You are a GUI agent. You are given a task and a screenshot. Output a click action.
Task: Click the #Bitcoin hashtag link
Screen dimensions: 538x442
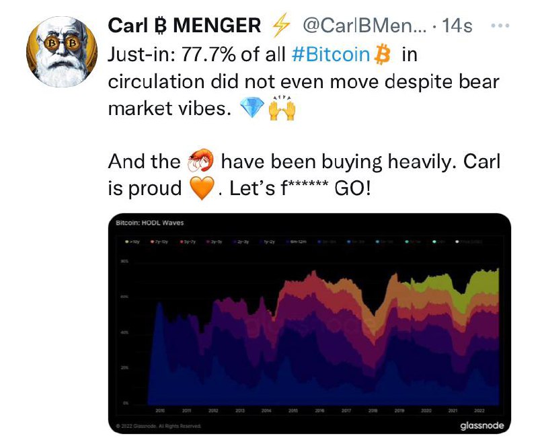331,54
